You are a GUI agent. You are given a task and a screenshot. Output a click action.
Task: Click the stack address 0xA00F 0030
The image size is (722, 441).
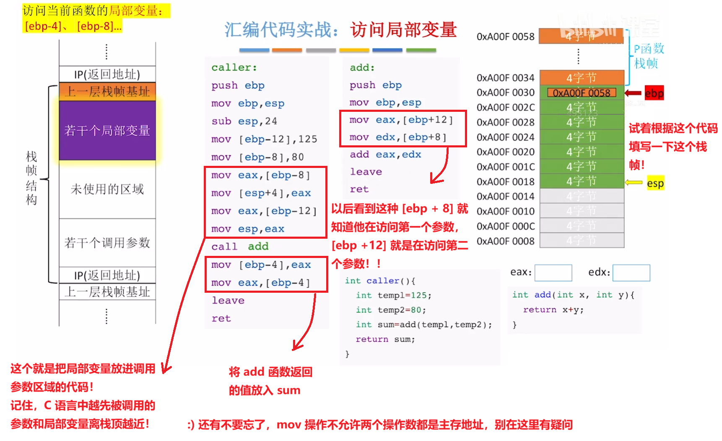506,93
